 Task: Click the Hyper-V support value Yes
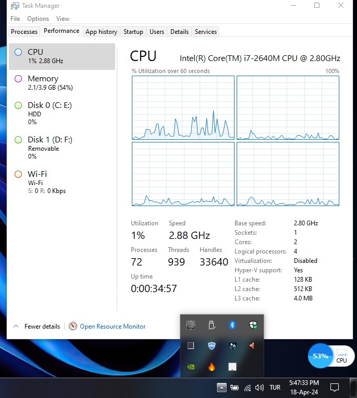(298, 270)
